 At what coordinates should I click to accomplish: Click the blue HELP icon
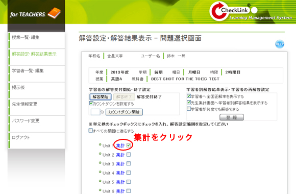click(x=280, y=44)
